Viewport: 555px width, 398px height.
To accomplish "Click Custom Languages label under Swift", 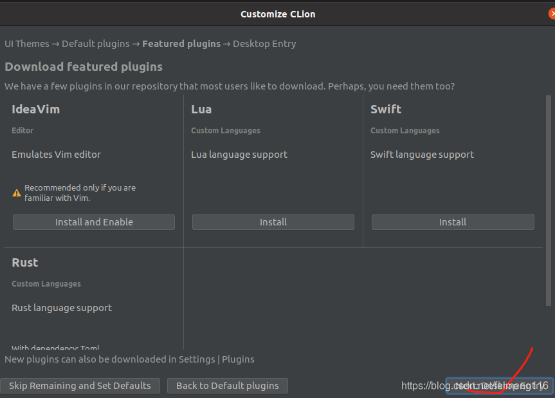I will pos(405,131).
